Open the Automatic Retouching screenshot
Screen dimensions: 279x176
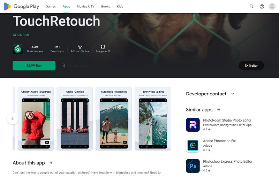[114, 118]
